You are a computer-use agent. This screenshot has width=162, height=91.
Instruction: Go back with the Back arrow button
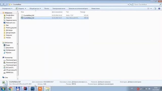(2, 5)
